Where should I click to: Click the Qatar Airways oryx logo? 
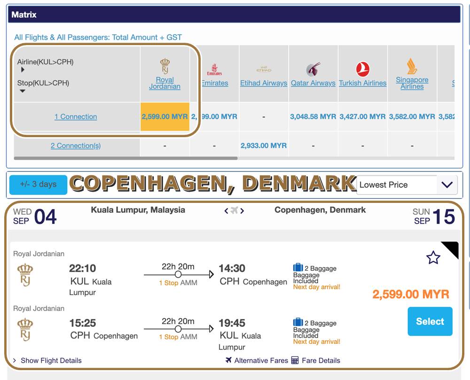pyautogui.click(x=313, y=69)
